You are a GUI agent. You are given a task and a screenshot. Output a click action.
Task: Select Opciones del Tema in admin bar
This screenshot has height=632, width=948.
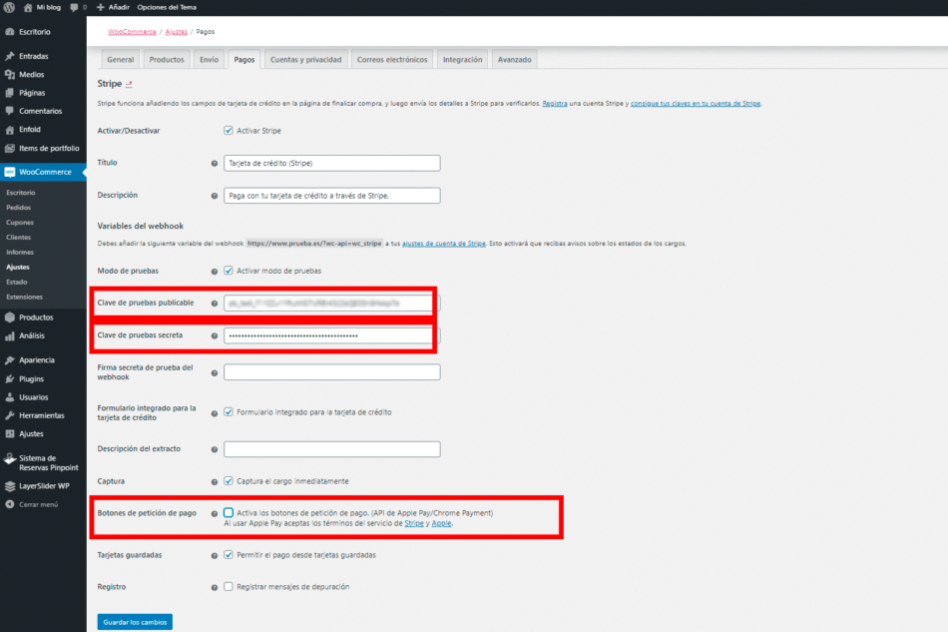coord(166,7)
